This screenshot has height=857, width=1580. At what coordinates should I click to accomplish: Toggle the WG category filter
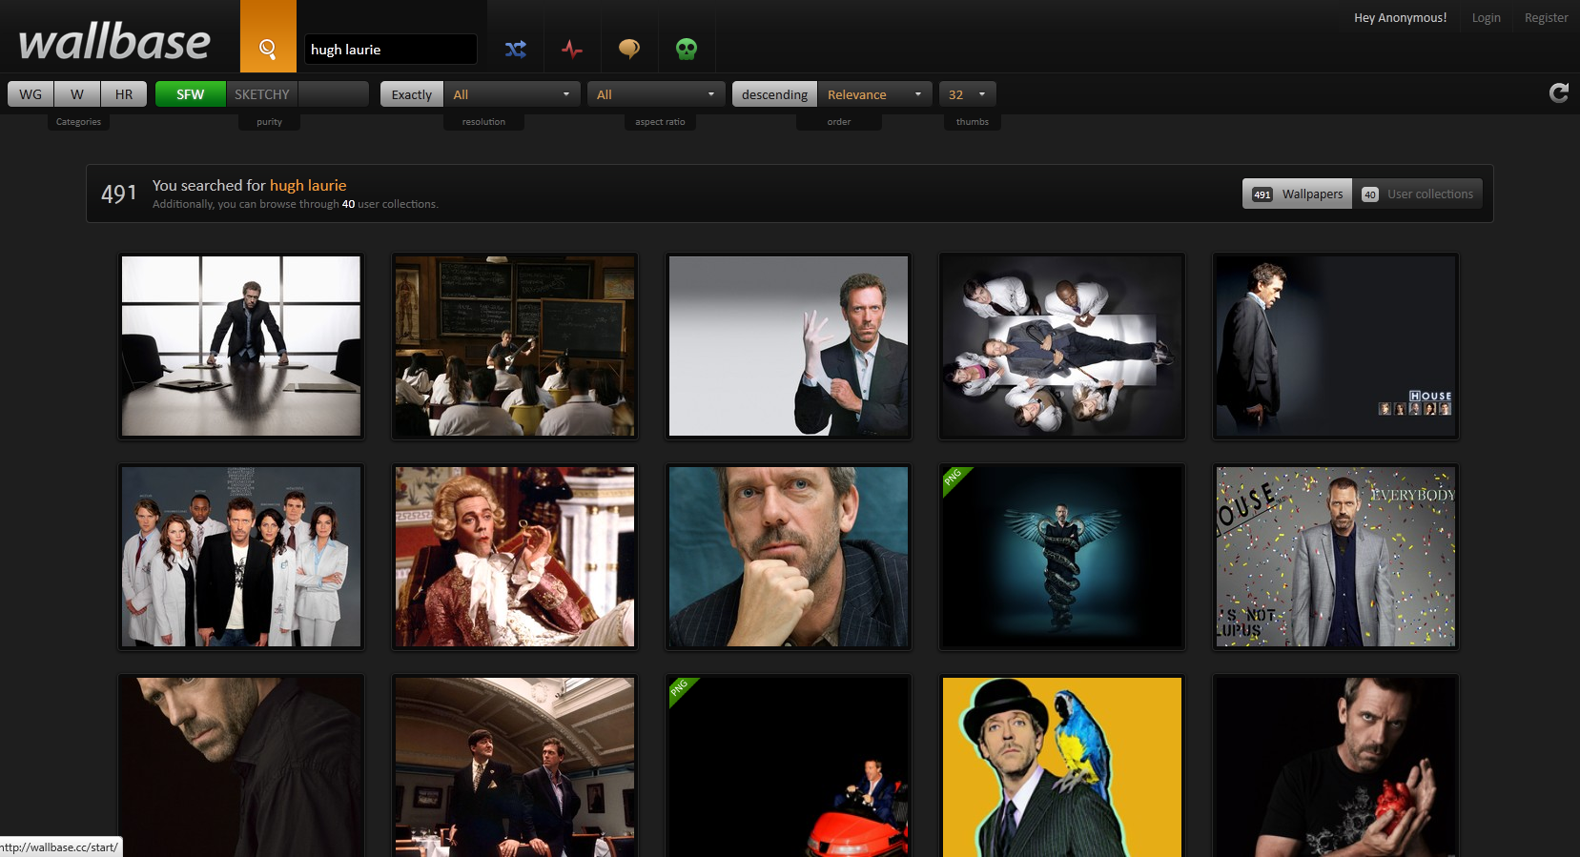click(31, 94)
